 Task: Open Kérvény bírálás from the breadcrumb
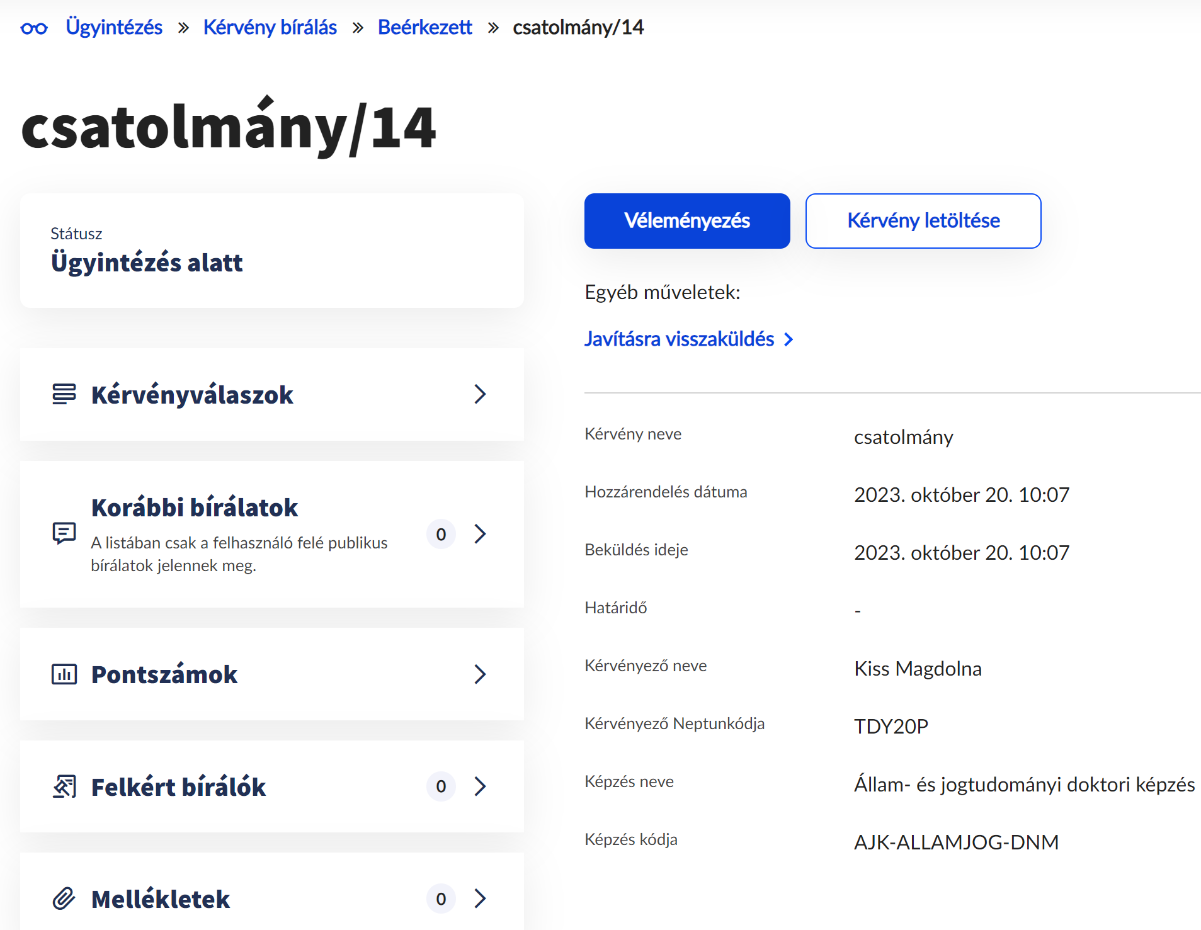270,26
